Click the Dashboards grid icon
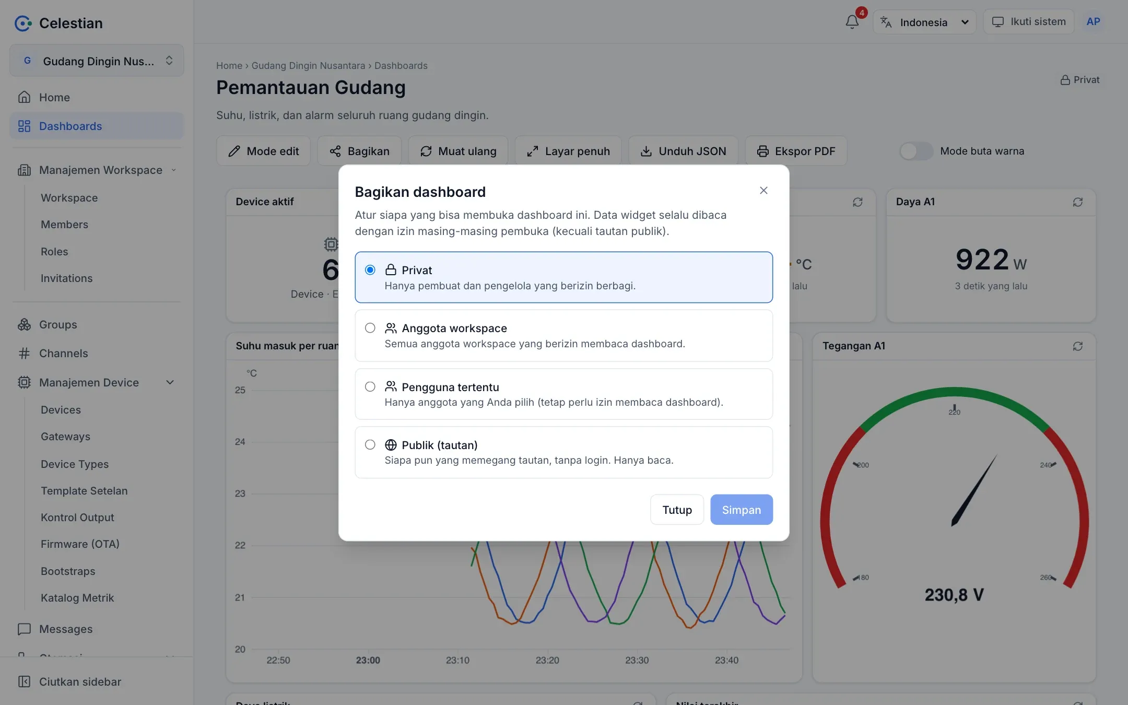 (24, 126)
